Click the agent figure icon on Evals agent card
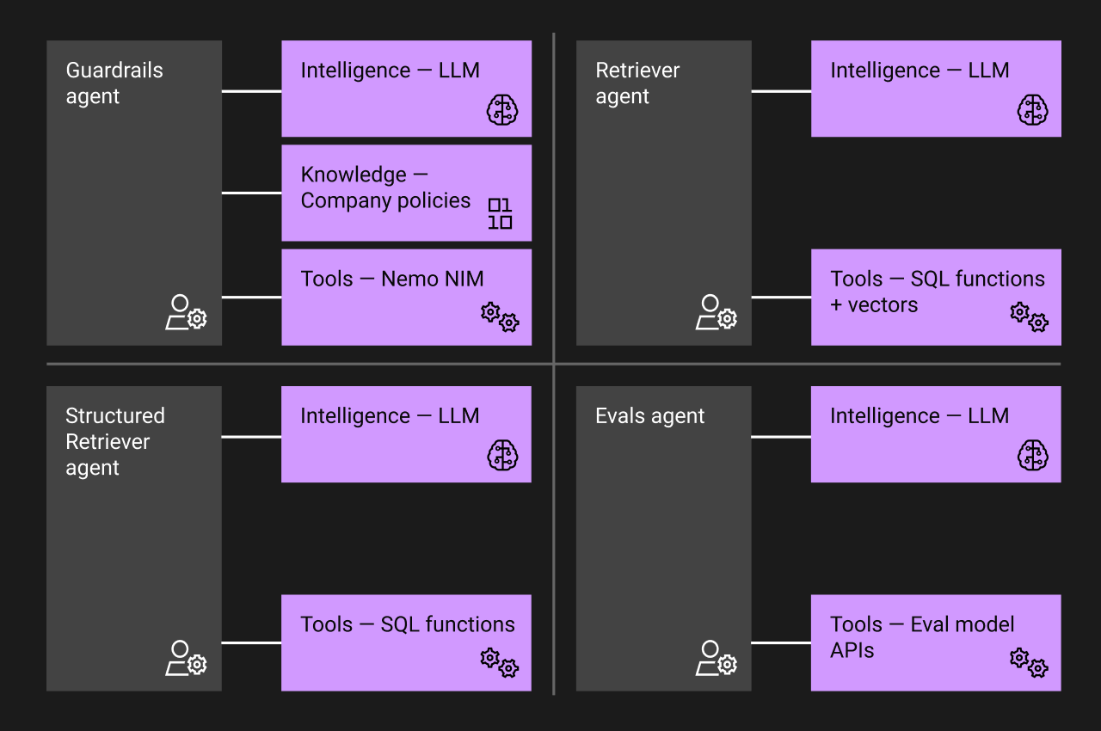This screenshot has height=731, width=1101. coord(716,658)
